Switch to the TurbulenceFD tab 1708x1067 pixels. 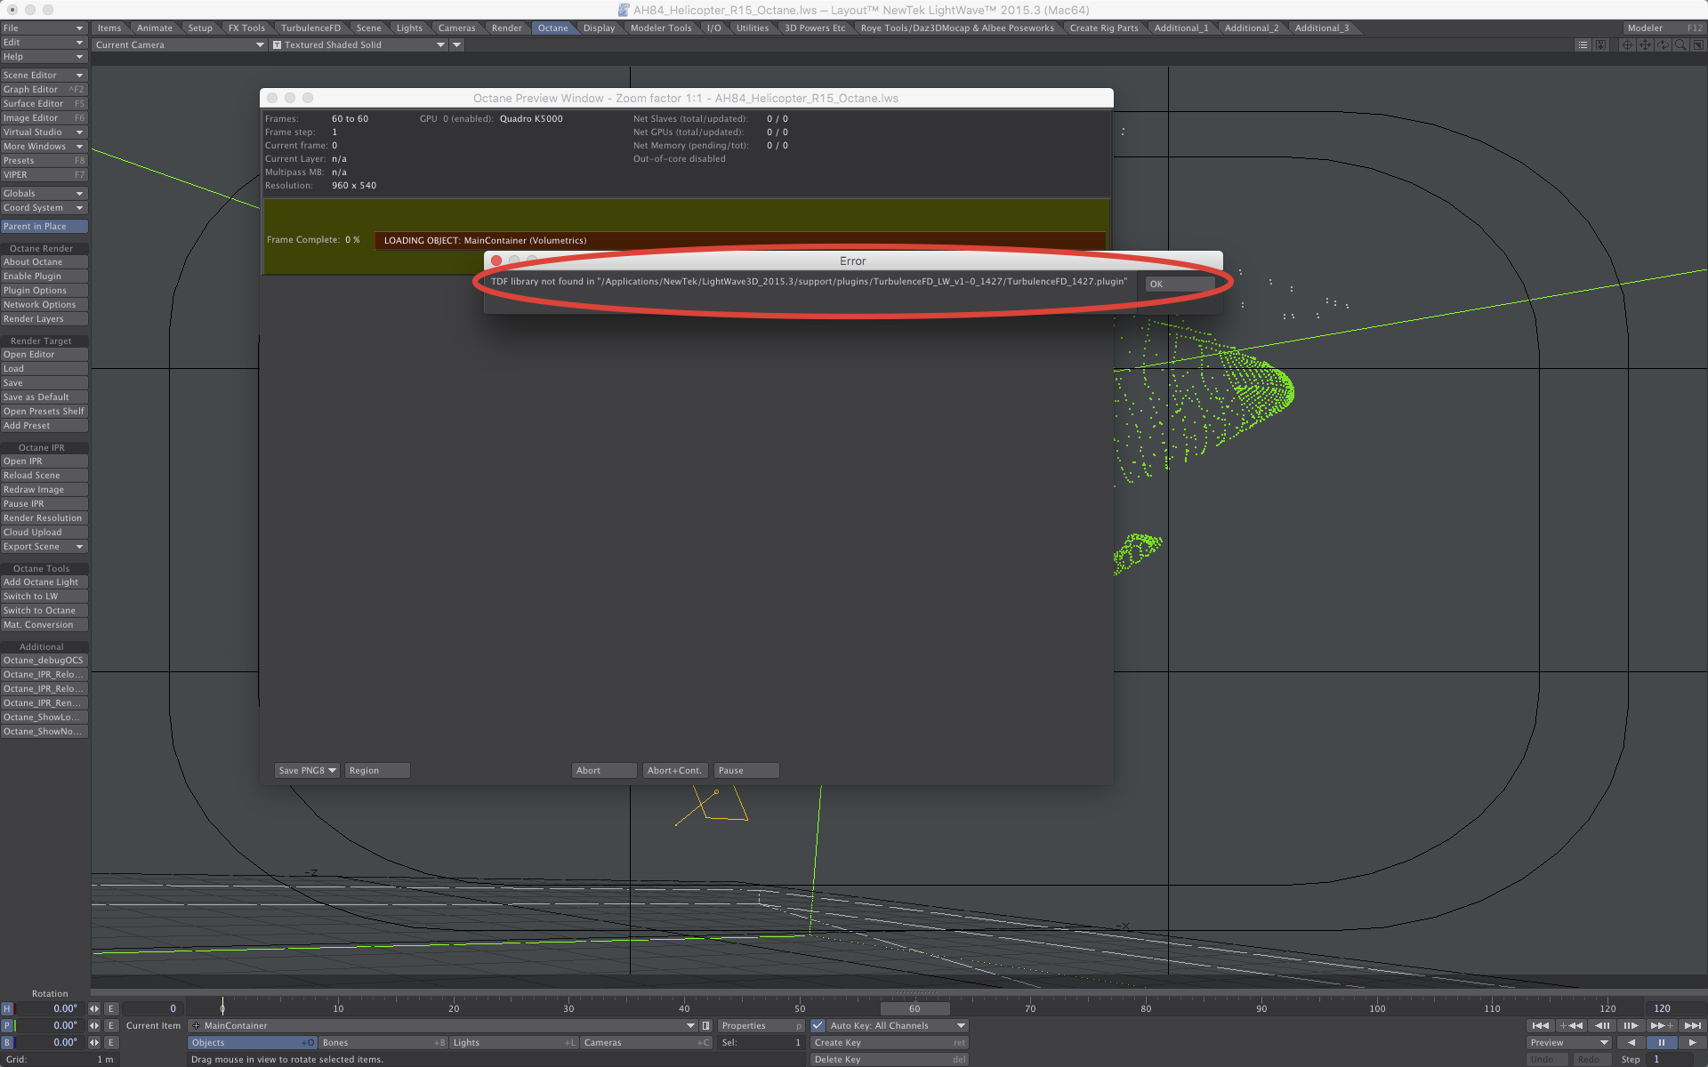coord(310,28)
